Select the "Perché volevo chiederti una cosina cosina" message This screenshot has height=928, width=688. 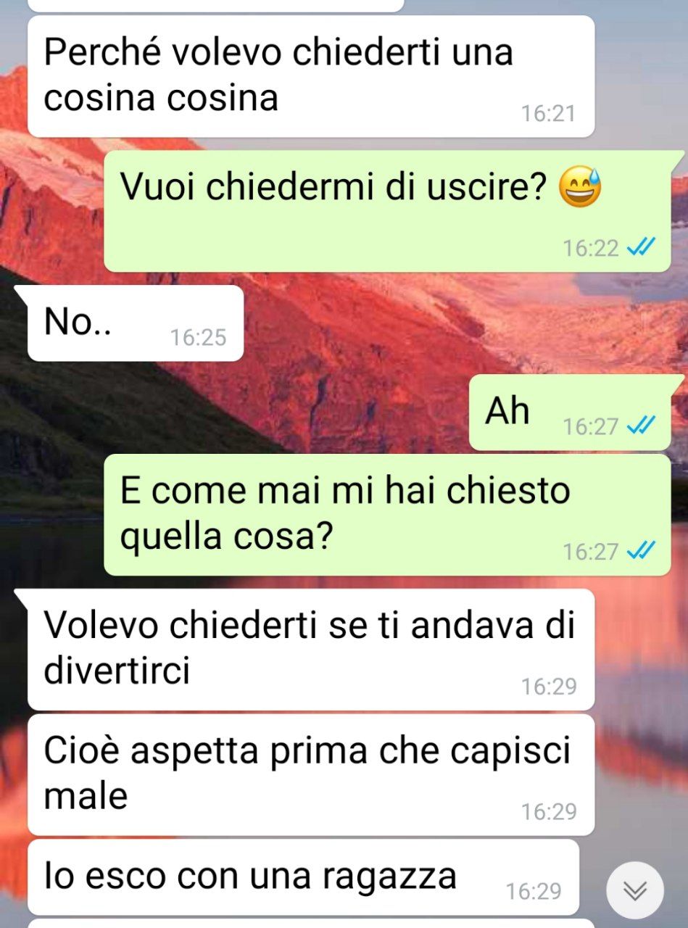[311, 76]
